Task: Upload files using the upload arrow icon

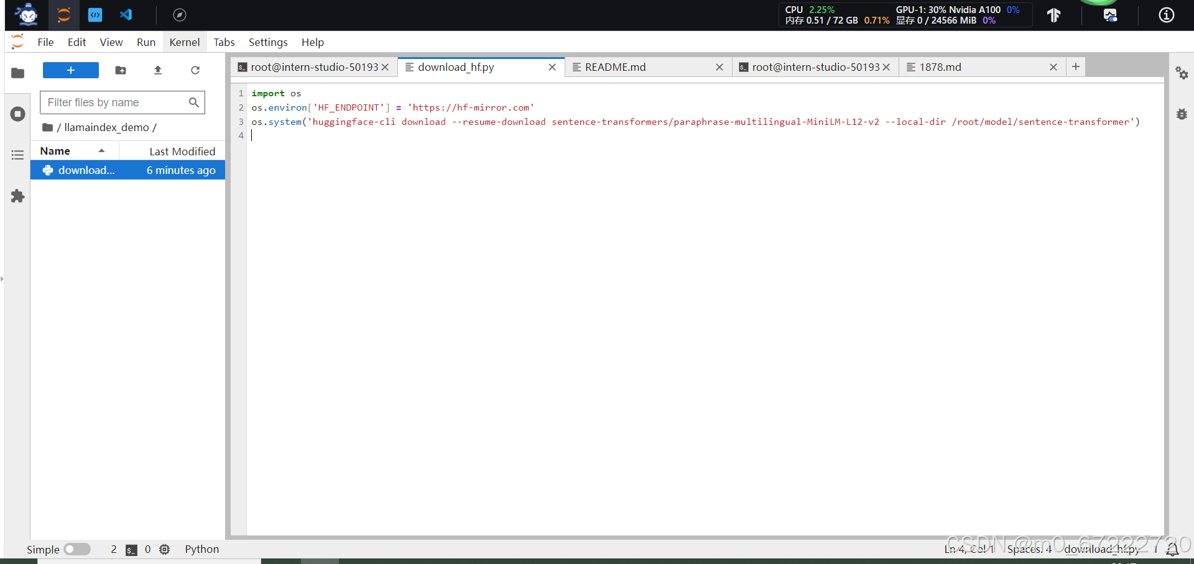Action: 157,70
